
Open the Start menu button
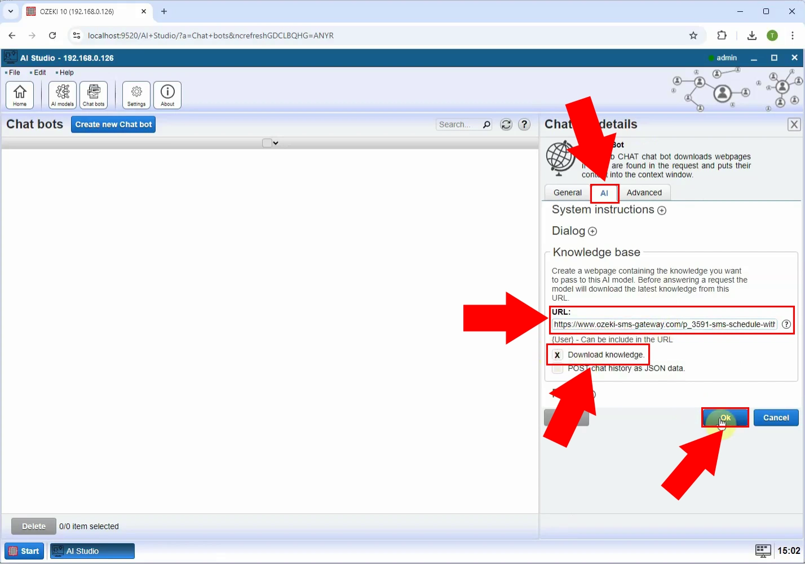pyautogui.click(x=24, y=551)
